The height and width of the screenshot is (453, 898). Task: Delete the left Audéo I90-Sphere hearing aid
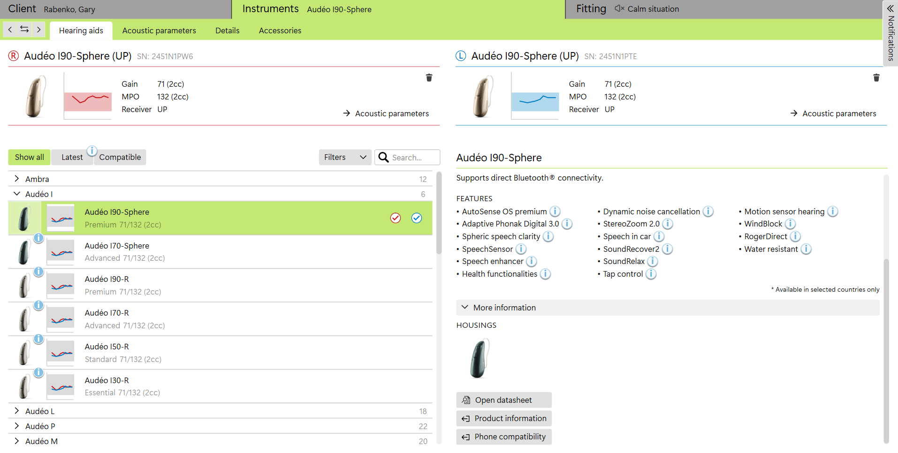point(876,78)
